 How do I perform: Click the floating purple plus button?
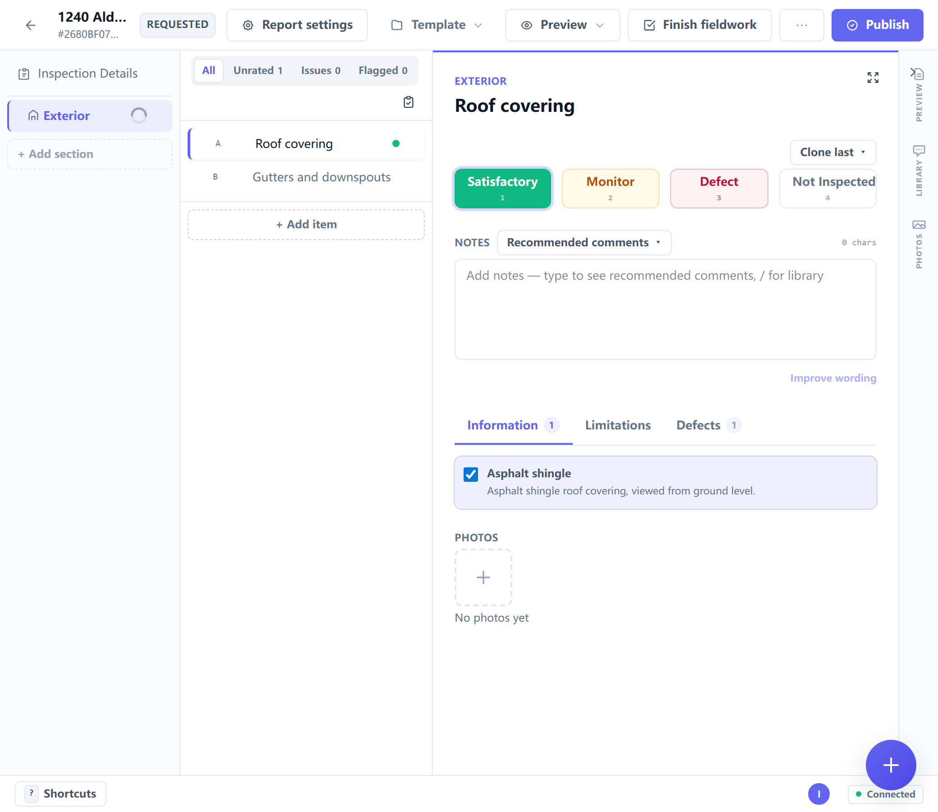pos(891,765)
